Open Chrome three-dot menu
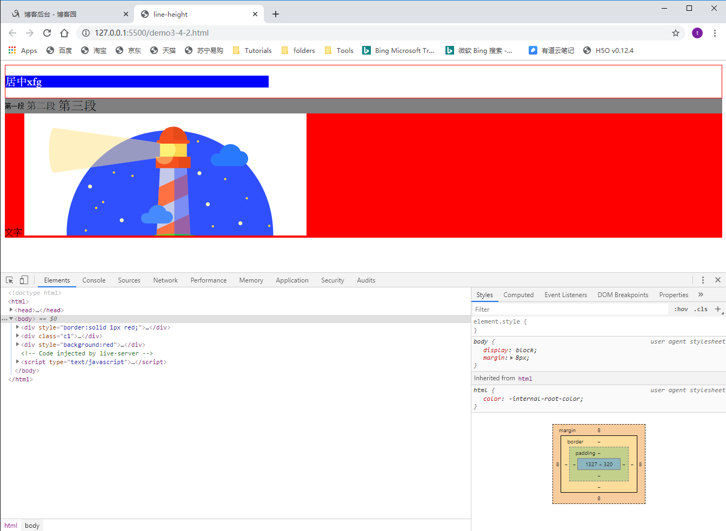Image resolution: width=726 pixels, height=531 pixels. click(x=715, y=33)
